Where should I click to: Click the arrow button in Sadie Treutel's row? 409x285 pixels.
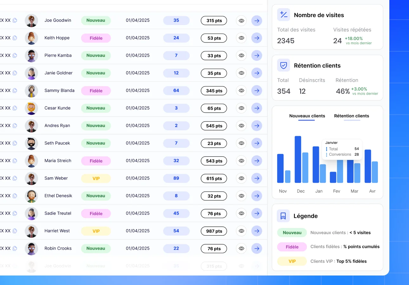click(257, 213)
